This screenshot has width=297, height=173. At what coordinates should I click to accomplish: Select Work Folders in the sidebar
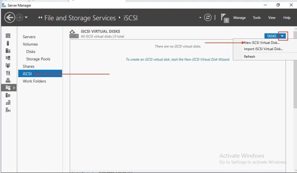[x=34, y=81]
